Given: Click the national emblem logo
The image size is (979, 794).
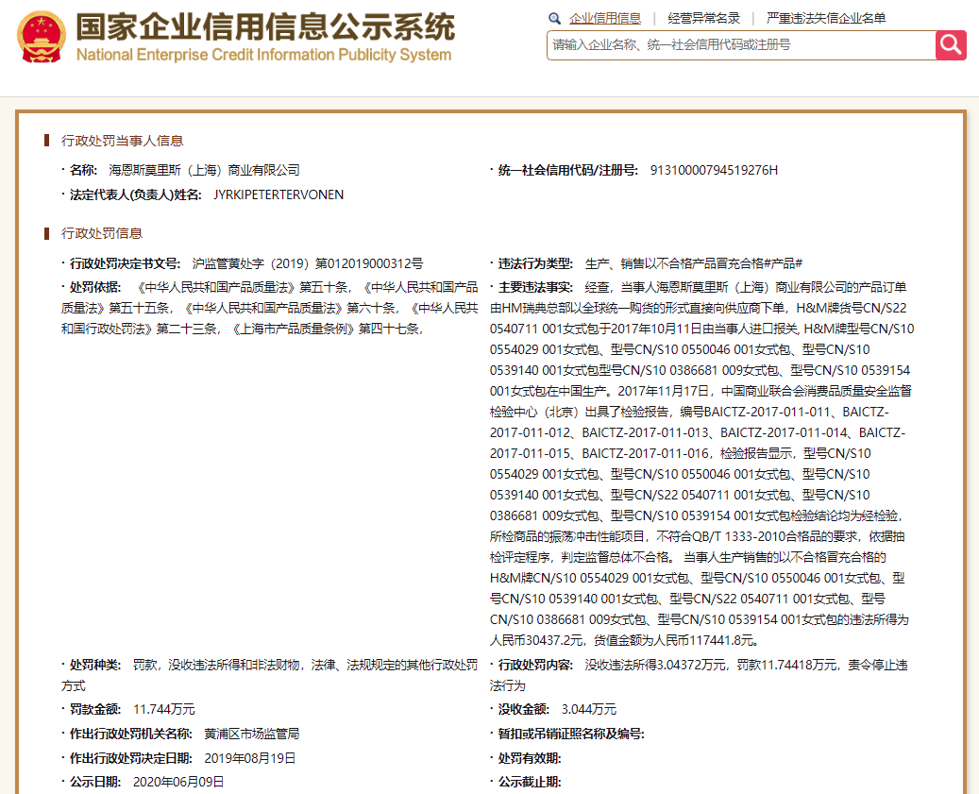Looking at the screenshot, I should 42,37.
